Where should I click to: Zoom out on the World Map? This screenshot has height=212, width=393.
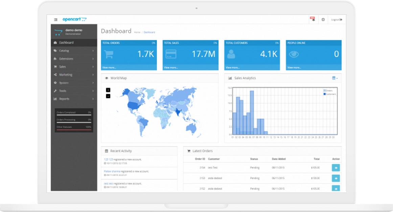coord(108,96)
